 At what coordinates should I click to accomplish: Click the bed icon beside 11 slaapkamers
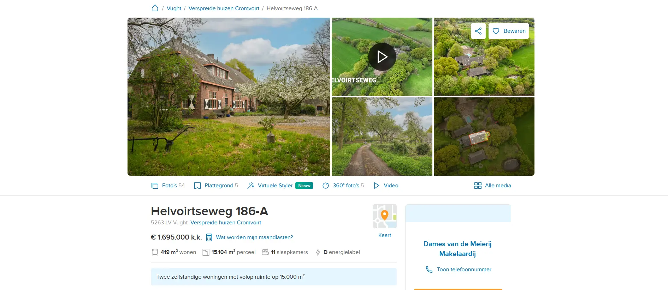coord(265,252)
